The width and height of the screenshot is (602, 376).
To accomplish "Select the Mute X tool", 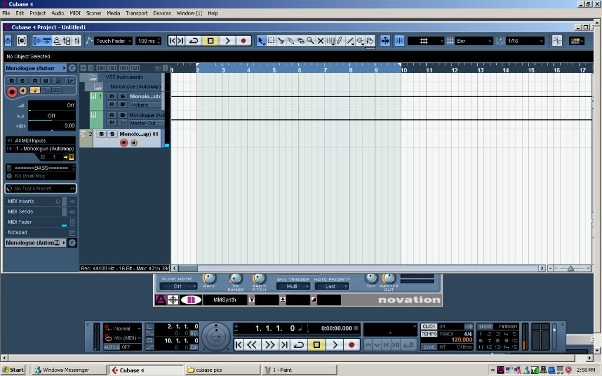I will click(320, 41).
